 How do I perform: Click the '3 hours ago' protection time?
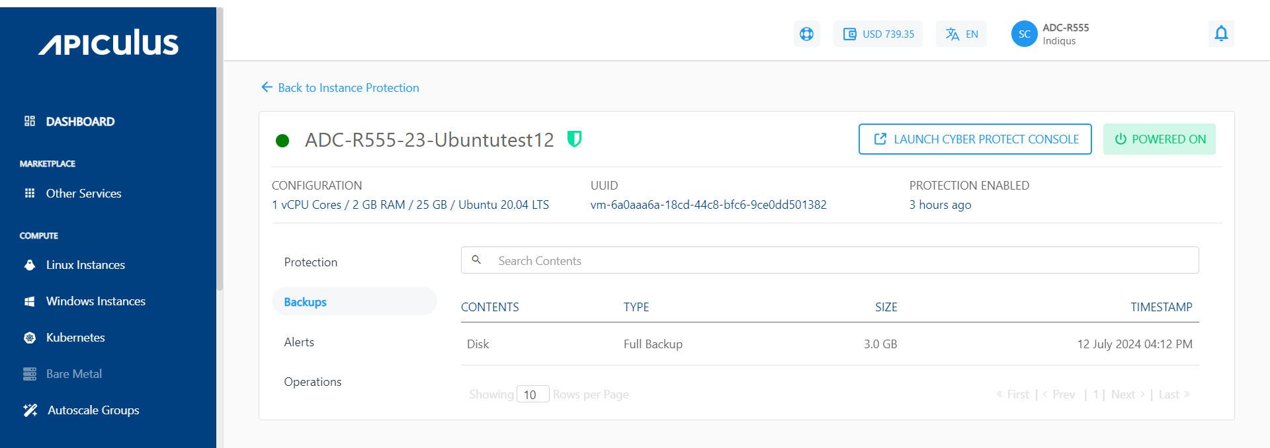(941, 205)
